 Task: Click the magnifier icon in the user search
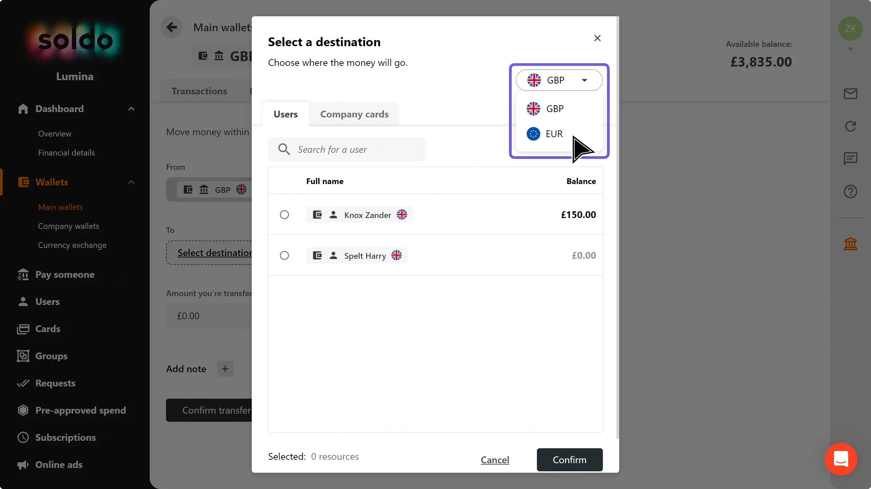(284, 149)
